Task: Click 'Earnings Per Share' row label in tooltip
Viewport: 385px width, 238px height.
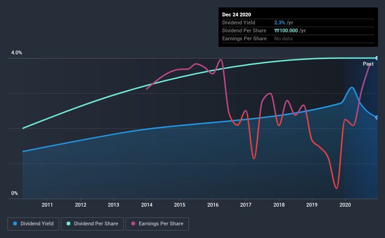Action: [244, 38]
